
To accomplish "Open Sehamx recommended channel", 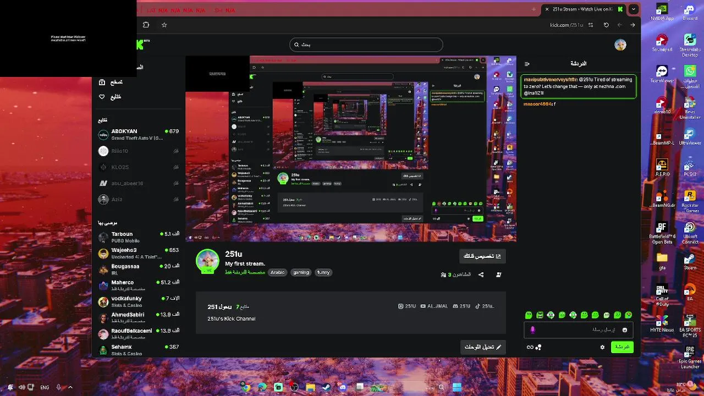I will tap(138, 350).
